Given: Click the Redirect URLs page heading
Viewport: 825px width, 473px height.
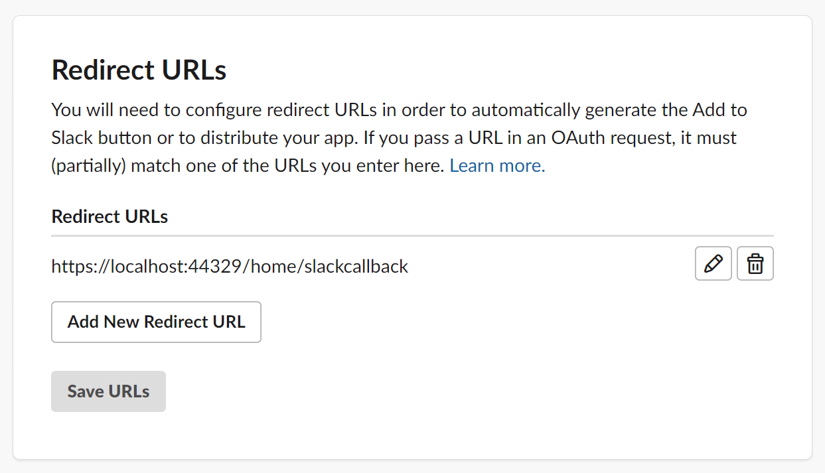Looking at the screenshot, I should [138, 70].
